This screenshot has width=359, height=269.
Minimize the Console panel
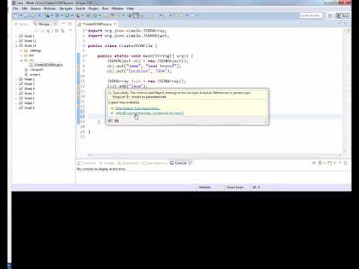point(340,163)
